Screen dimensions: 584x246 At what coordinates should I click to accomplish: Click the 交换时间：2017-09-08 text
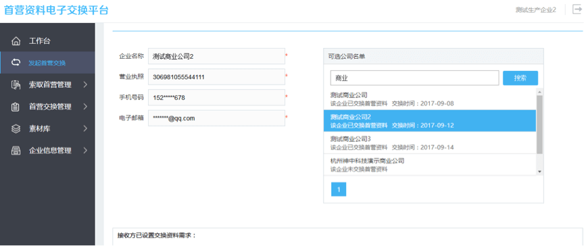423,103
